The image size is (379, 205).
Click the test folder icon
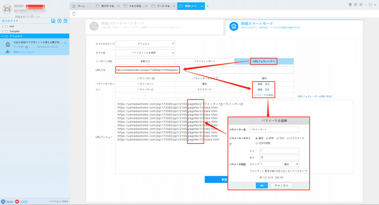[x=7, y=27]
